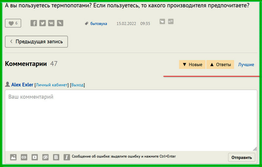262x167 pixels.
Task: Insert an image into the comment
Action: point(13,157)
